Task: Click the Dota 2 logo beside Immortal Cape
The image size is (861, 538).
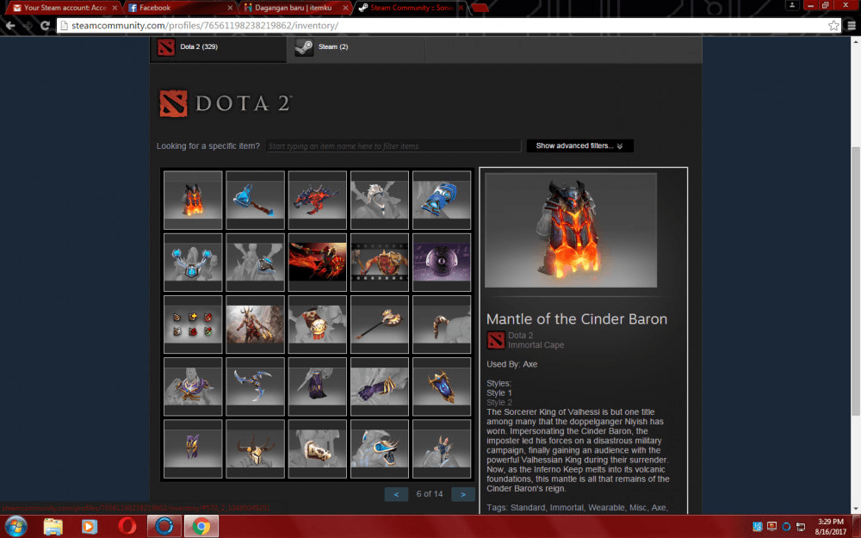Action: tap(496, 340)
